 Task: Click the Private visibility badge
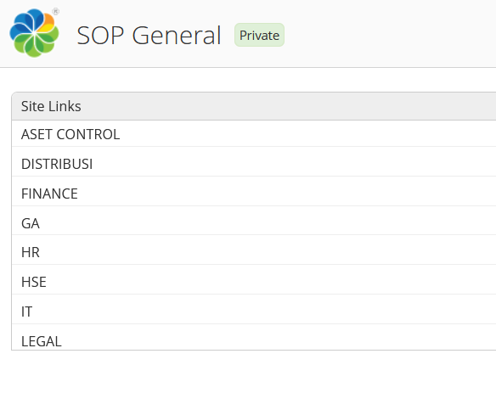259,35
